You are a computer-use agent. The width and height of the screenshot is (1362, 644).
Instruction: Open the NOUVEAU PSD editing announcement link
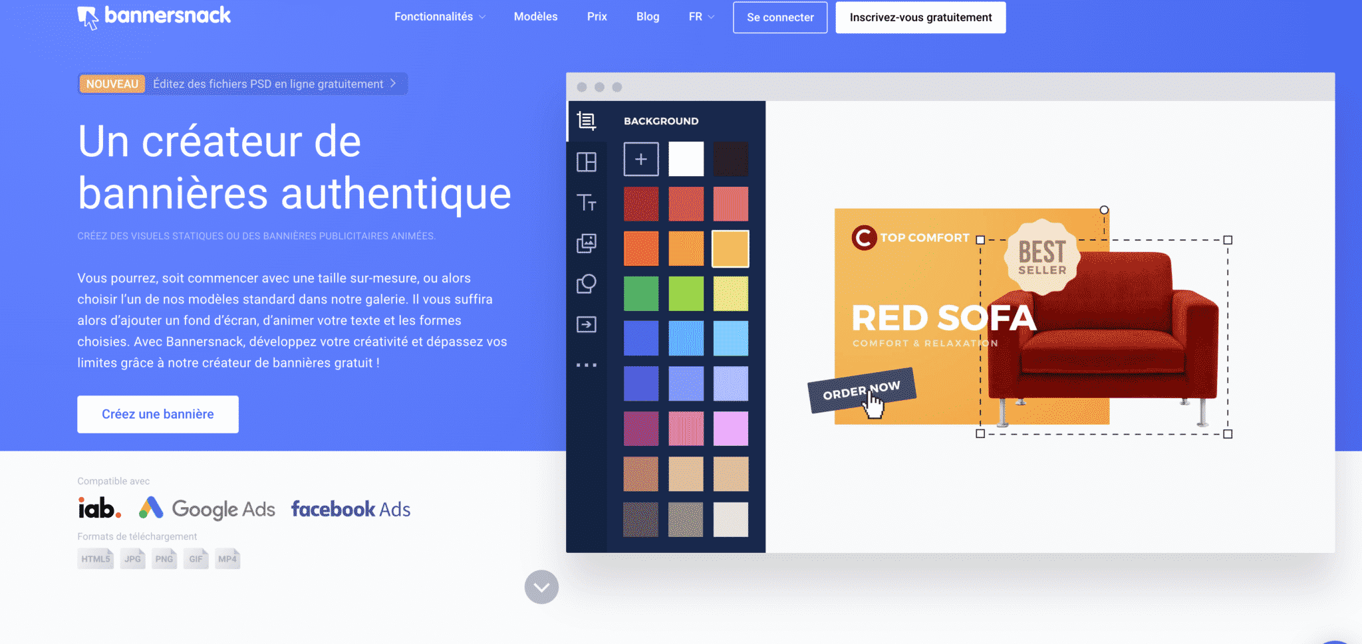242,84
